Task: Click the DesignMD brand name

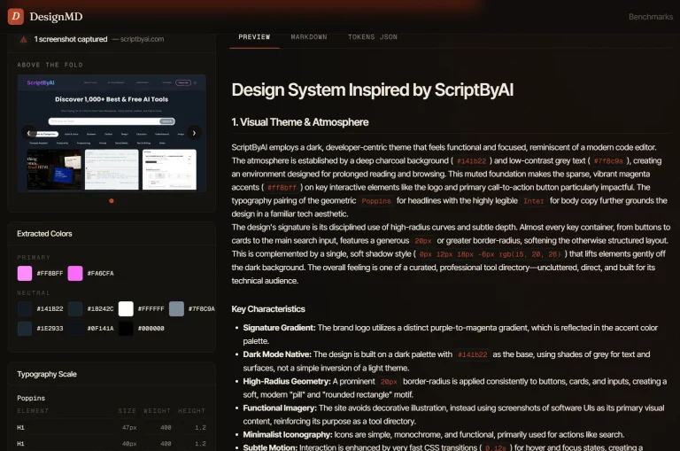Action: 56,17
